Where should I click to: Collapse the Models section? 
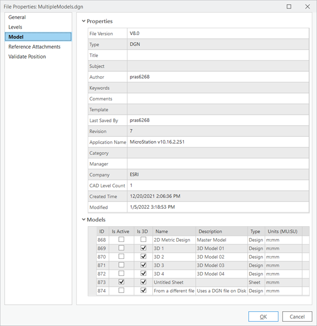(x=83, y=219)
